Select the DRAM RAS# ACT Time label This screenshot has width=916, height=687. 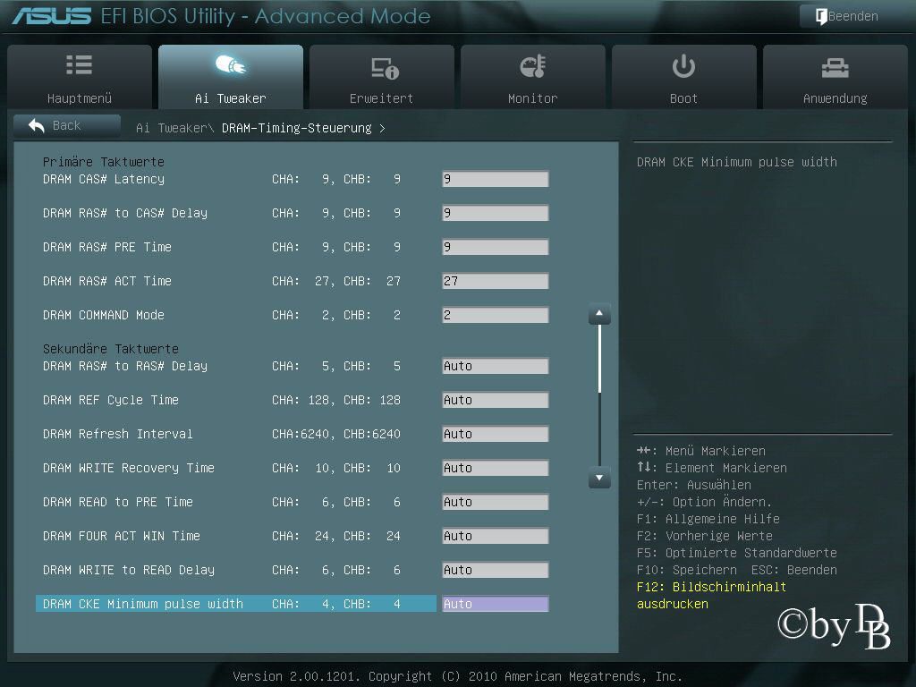[107, 281]
